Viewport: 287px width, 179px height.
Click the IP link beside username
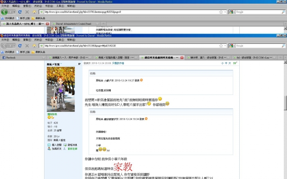click(79, 64)
